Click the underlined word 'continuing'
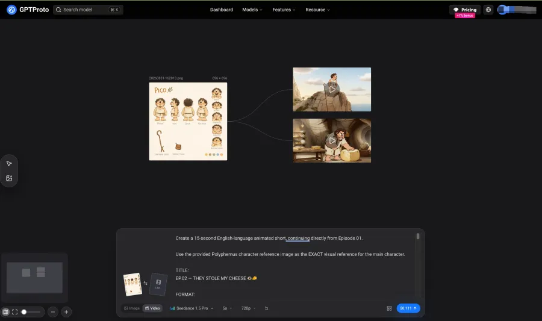The width and height of the screenshot is (542, 321). click(299, 238)
